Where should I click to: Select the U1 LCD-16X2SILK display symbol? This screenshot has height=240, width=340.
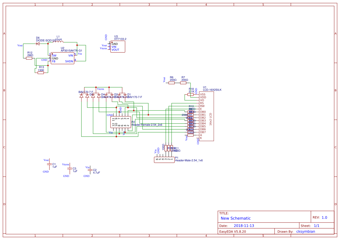click(x=207, y=115)
